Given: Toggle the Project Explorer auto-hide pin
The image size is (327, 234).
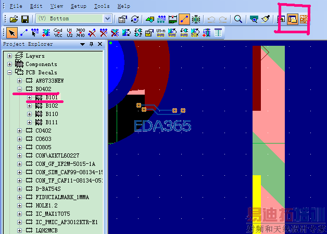Looking at the screenshot, I should 91,44.
